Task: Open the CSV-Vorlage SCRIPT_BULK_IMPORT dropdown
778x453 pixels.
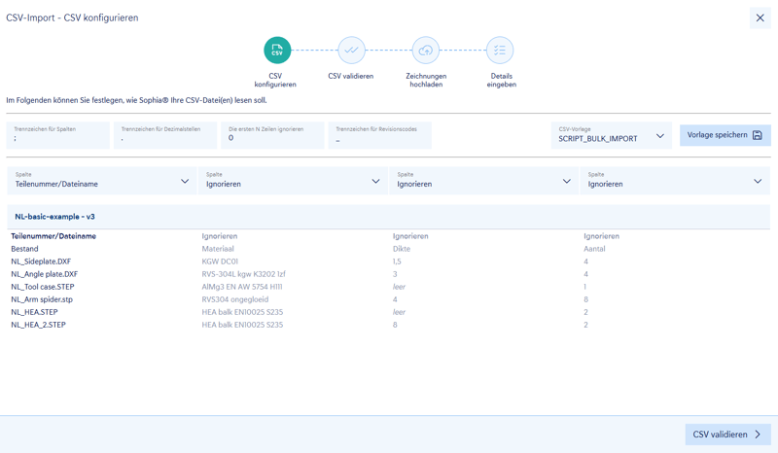Action: 612,135
